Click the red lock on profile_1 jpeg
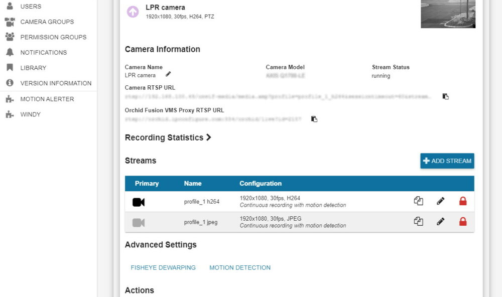Viewport: 502px width, 297px height. [x=463, y=221]
